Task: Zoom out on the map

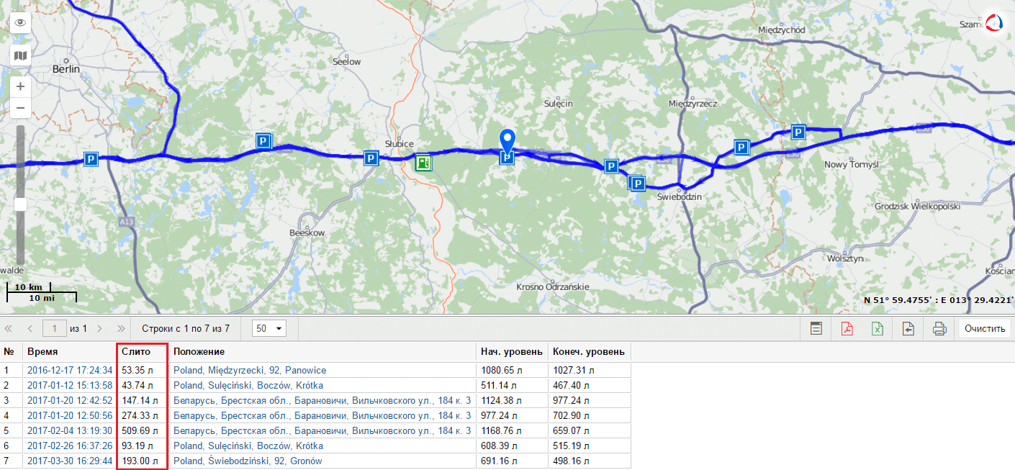Action: (20, 109)
